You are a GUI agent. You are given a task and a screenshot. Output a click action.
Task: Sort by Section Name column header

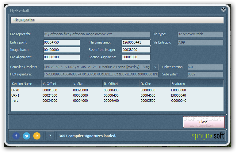[x=26, y=84]
